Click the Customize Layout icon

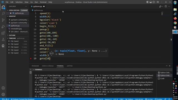(158, 2)
